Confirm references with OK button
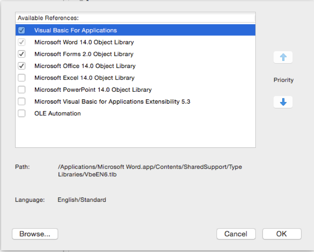Image resolution: width=314 pixels, height=252 pixels. point(282,234)
